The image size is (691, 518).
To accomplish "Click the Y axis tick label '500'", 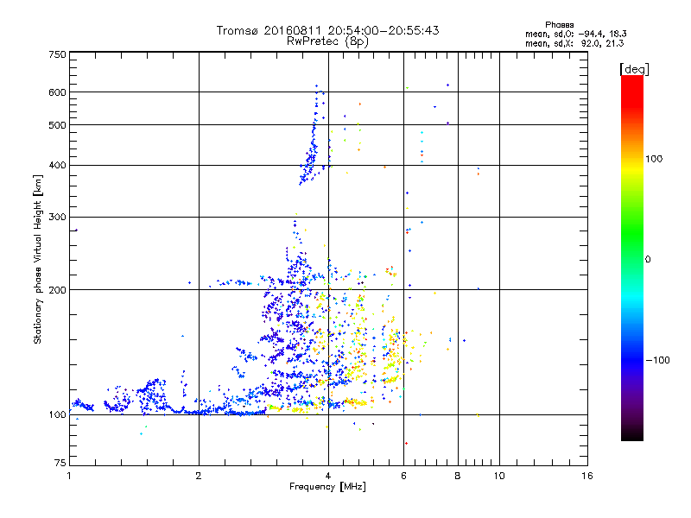I will (x=57, y=125).
